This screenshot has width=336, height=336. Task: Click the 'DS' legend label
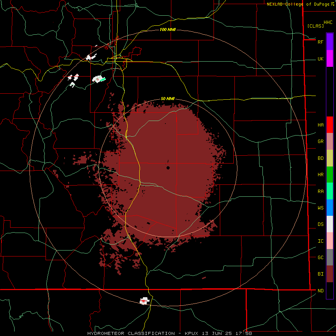click(320, 224)
